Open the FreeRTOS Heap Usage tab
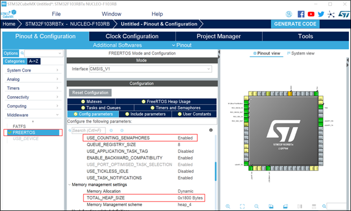351x211 pixels. [166, 101]
